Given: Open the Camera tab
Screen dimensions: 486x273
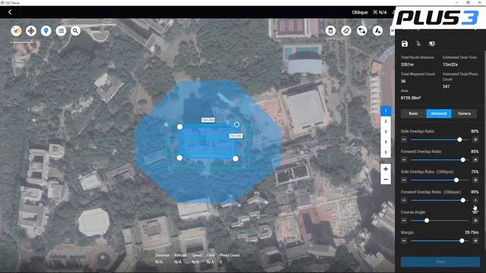Looking at the screenshot, I should [x=464, y=114].
